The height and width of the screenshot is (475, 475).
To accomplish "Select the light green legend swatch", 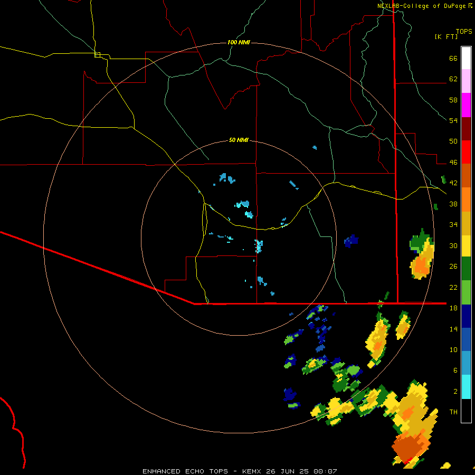I will (x=466, y=292).
